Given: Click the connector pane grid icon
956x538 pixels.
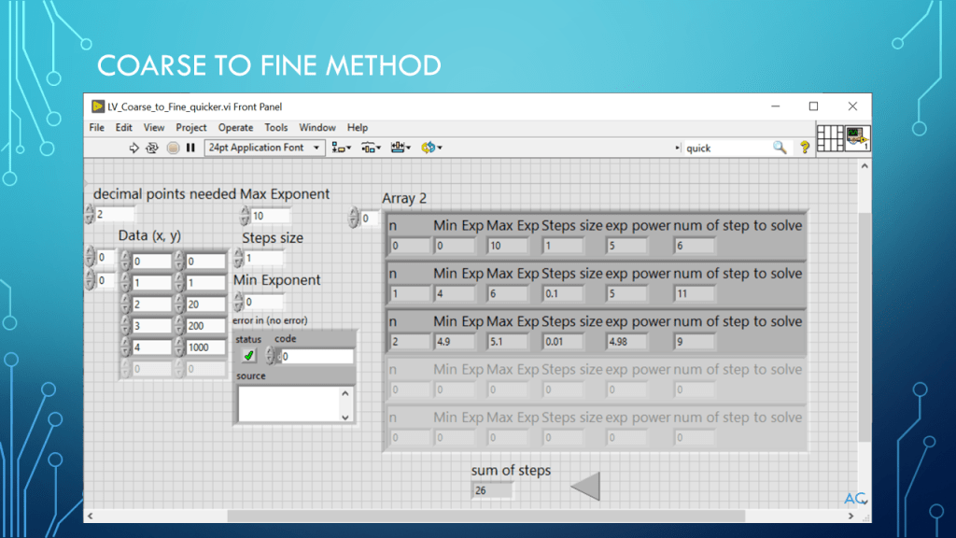Looking at the screenshot, I should tap(830, 138).
